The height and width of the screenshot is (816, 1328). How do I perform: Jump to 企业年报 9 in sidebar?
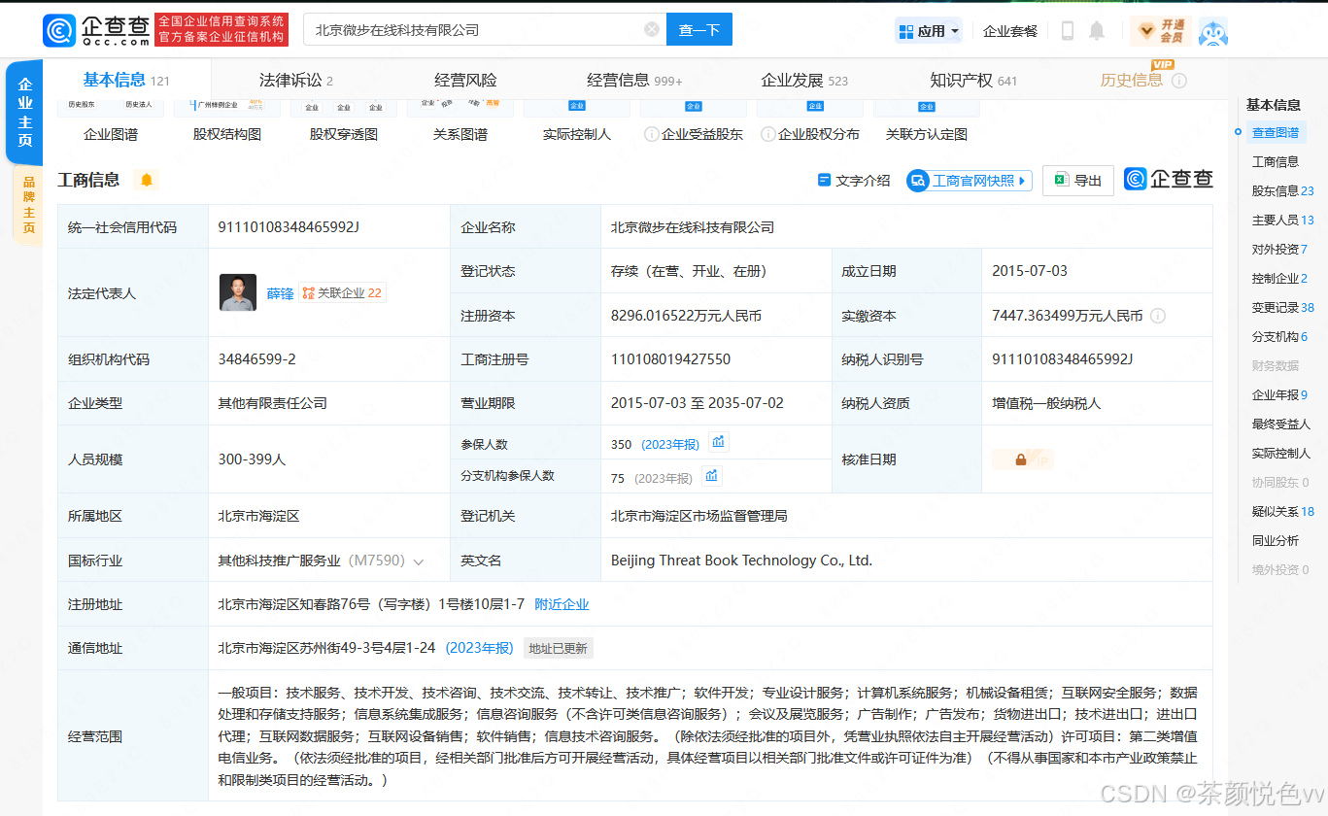pos(1280,395)
